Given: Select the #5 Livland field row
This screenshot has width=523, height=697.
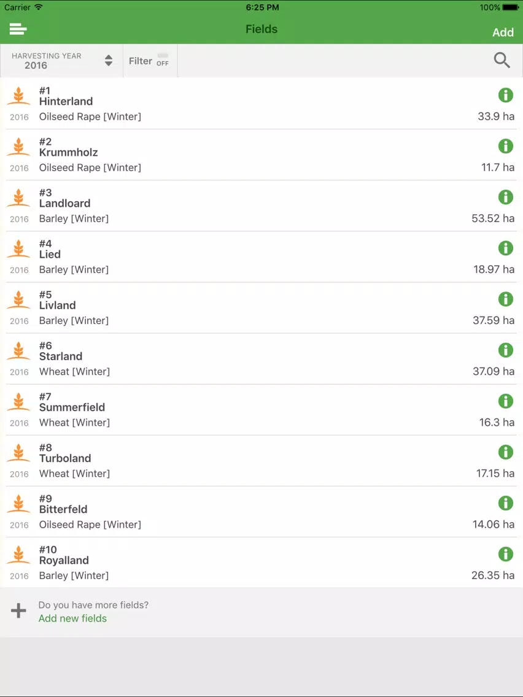Looking at the screenshot, I should (261, 307).
